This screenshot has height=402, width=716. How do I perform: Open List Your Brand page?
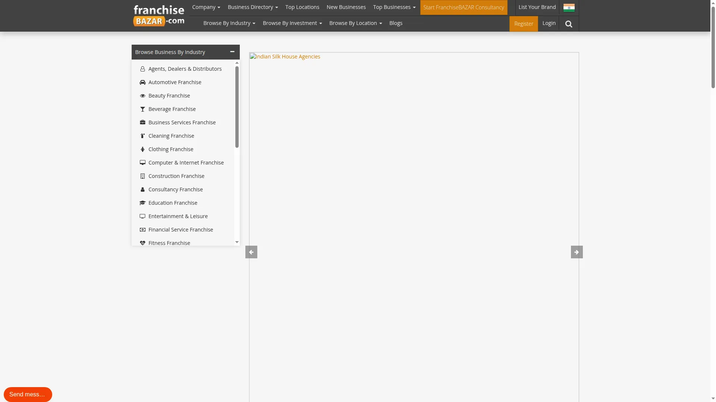537,7
